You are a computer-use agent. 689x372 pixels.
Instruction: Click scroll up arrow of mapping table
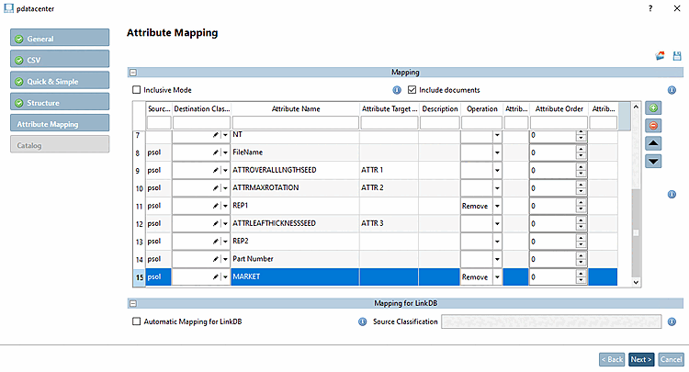point(636,107)
